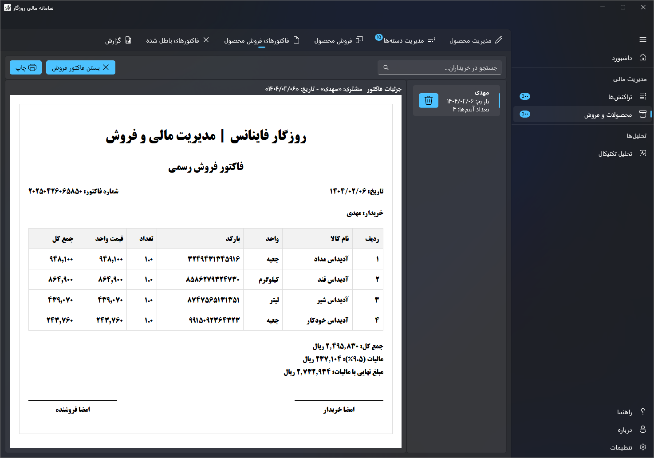Click the settings gear icon
The width and height of the screenshot is (654, 458).
pos(643,447)
